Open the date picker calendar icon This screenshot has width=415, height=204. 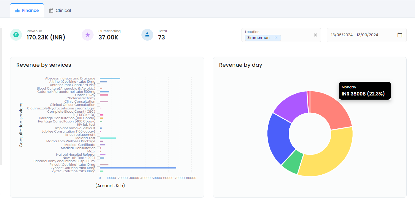pyautogui.click(x=400, y=35)
